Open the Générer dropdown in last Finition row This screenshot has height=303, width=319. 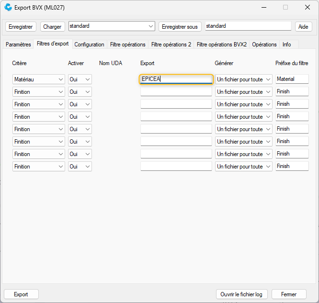tap(244, 167)
